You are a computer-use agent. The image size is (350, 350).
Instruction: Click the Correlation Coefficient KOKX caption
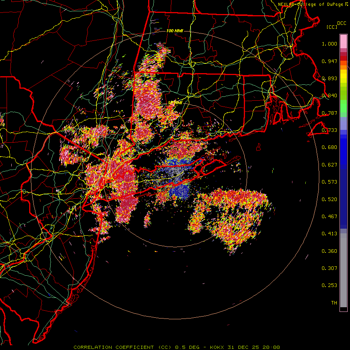click(x=177, y=347)
